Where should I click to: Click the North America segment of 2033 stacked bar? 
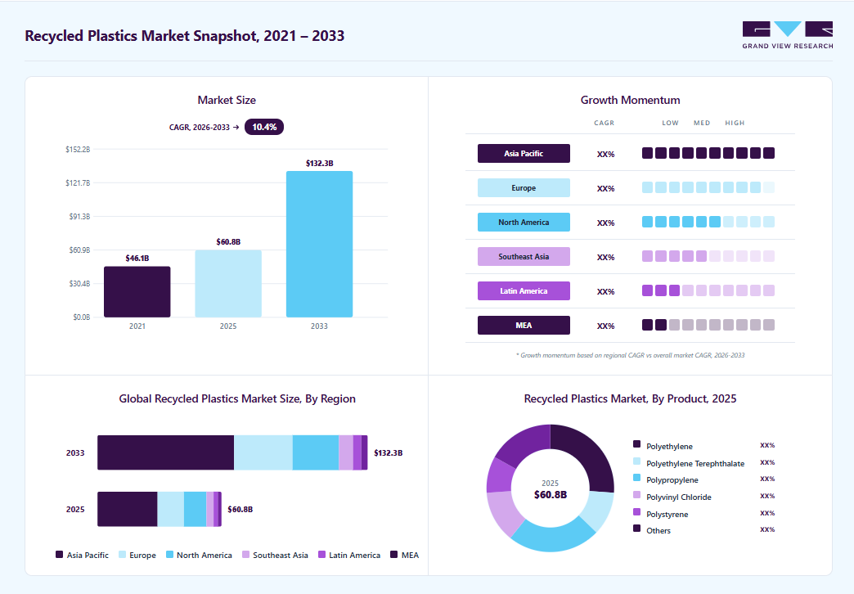pyautogui.click(x=316, y=452)
